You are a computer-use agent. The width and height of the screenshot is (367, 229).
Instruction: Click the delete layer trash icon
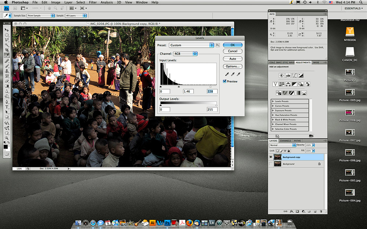[321, 211]
